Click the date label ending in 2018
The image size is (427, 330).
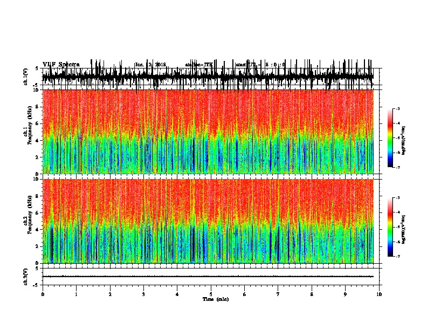point(150,65)
